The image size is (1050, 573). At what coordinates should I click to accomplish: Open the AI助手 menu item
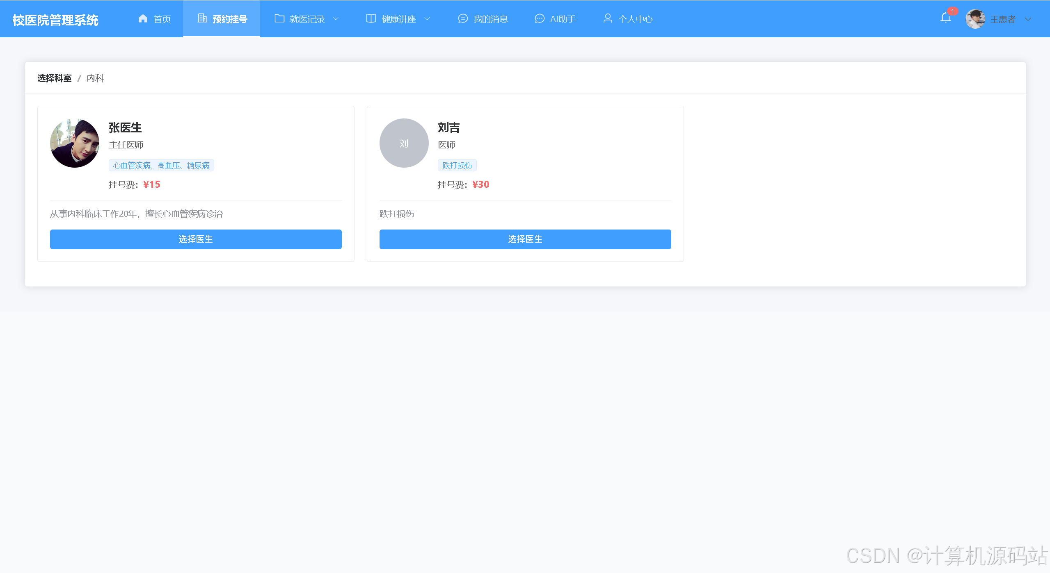pos(555,19)
